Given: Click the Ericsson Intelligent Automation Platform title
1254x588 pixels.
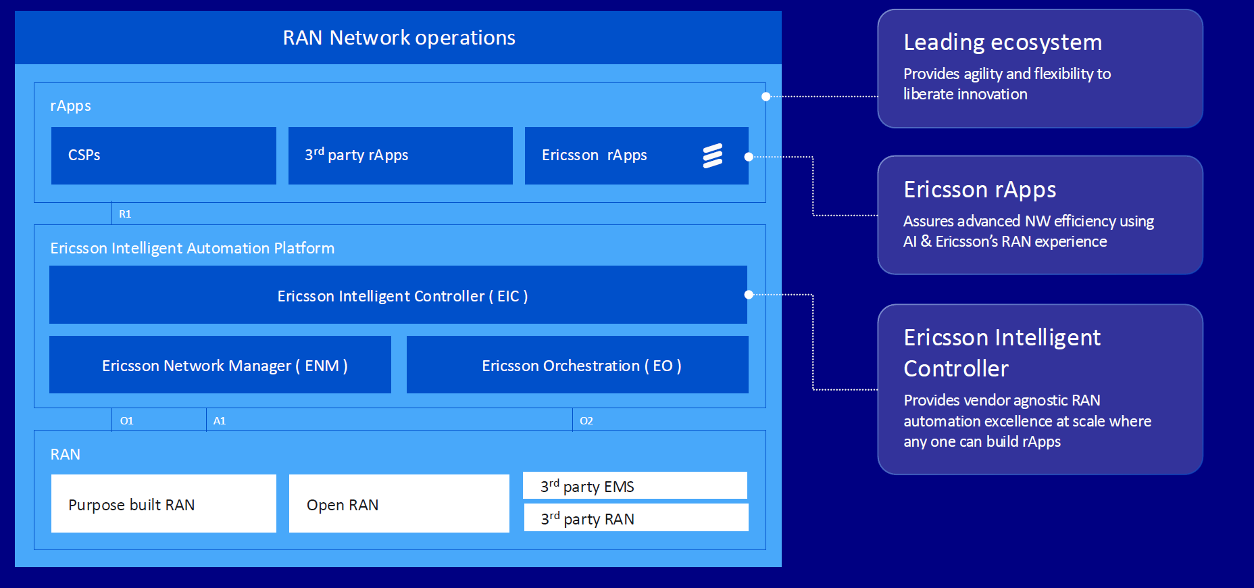Looking at the screenshot, I should pyautogui.click(x=192, y=248).
